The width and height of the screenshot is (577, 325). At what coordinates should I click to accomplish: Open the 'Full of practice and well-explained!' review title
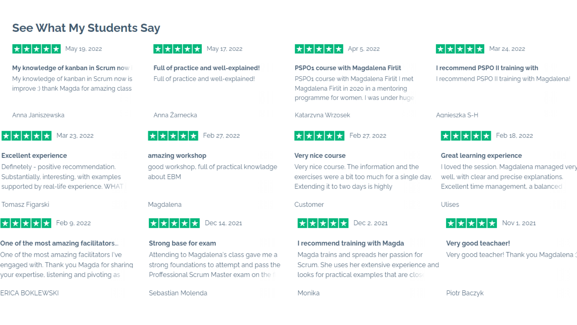206,68
